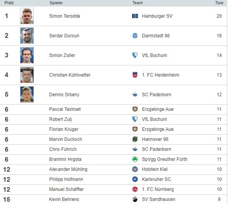Sort by the Tore column header

pyautogui.click(x=219, y=3)
